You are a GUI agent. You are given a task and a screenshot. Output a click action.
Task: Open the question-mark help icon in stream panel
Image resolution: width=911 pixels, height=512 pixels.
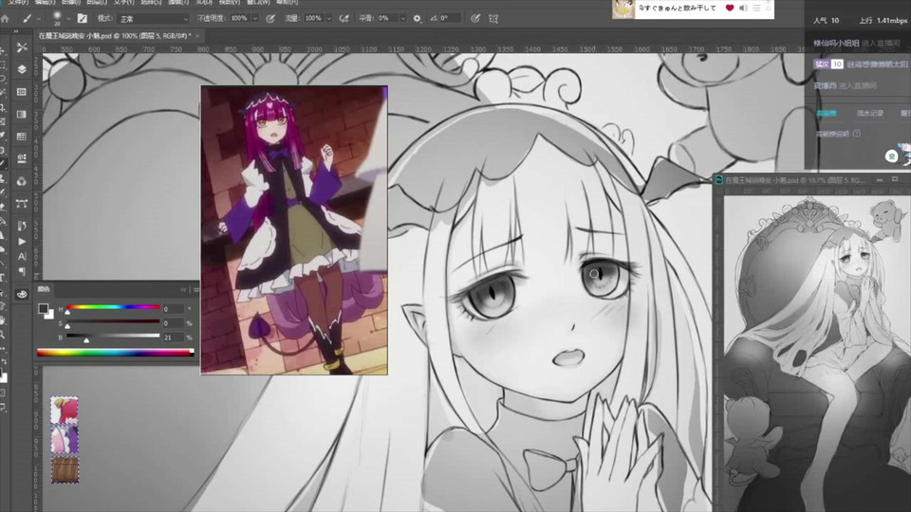point(856,134)
